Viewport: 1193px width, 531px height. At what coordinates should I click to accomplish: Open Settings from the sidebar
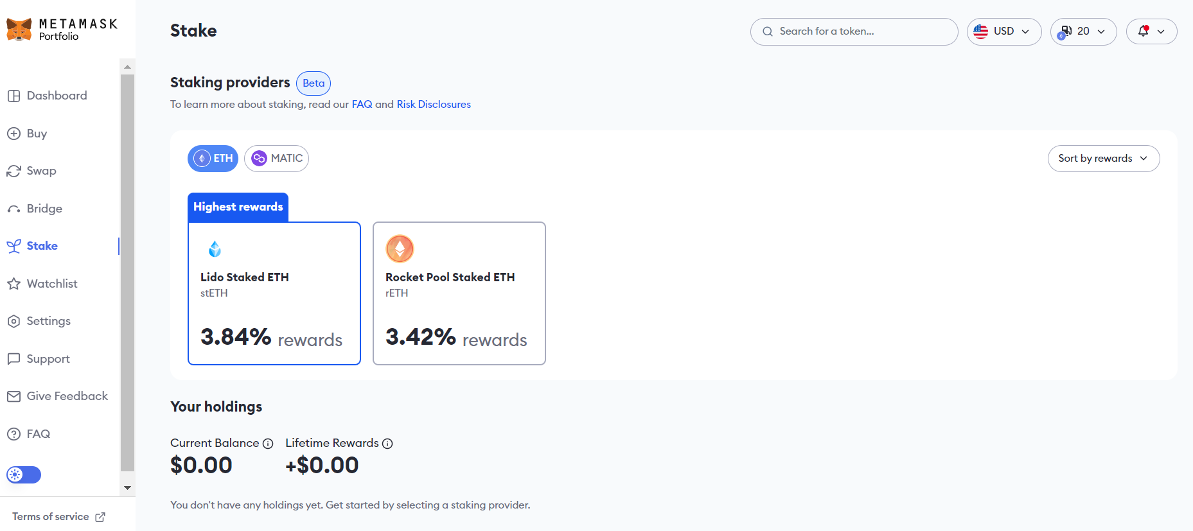click(x=48, y=321)
